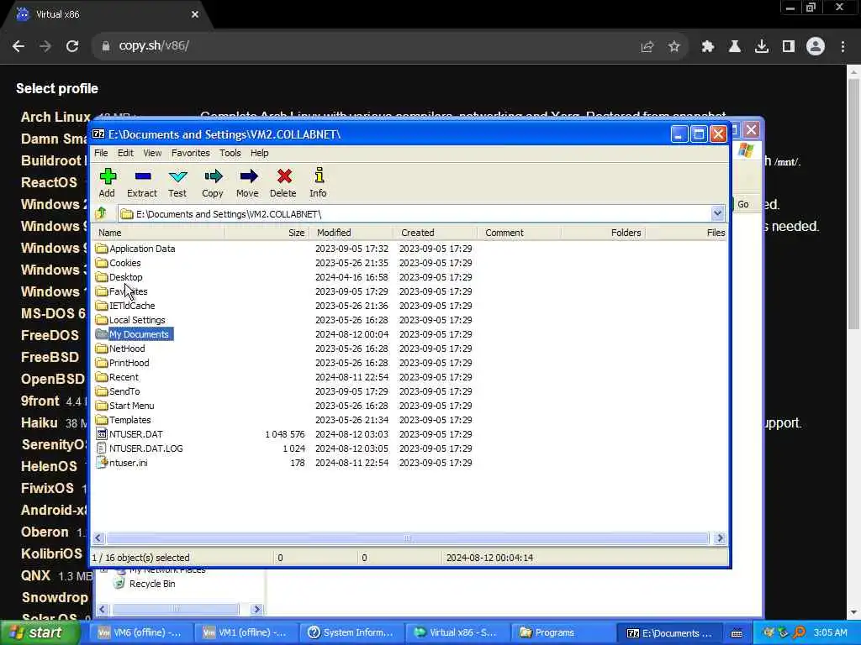861x645 pixels.
Task: Sort by the Name column header
Action: 158,233
